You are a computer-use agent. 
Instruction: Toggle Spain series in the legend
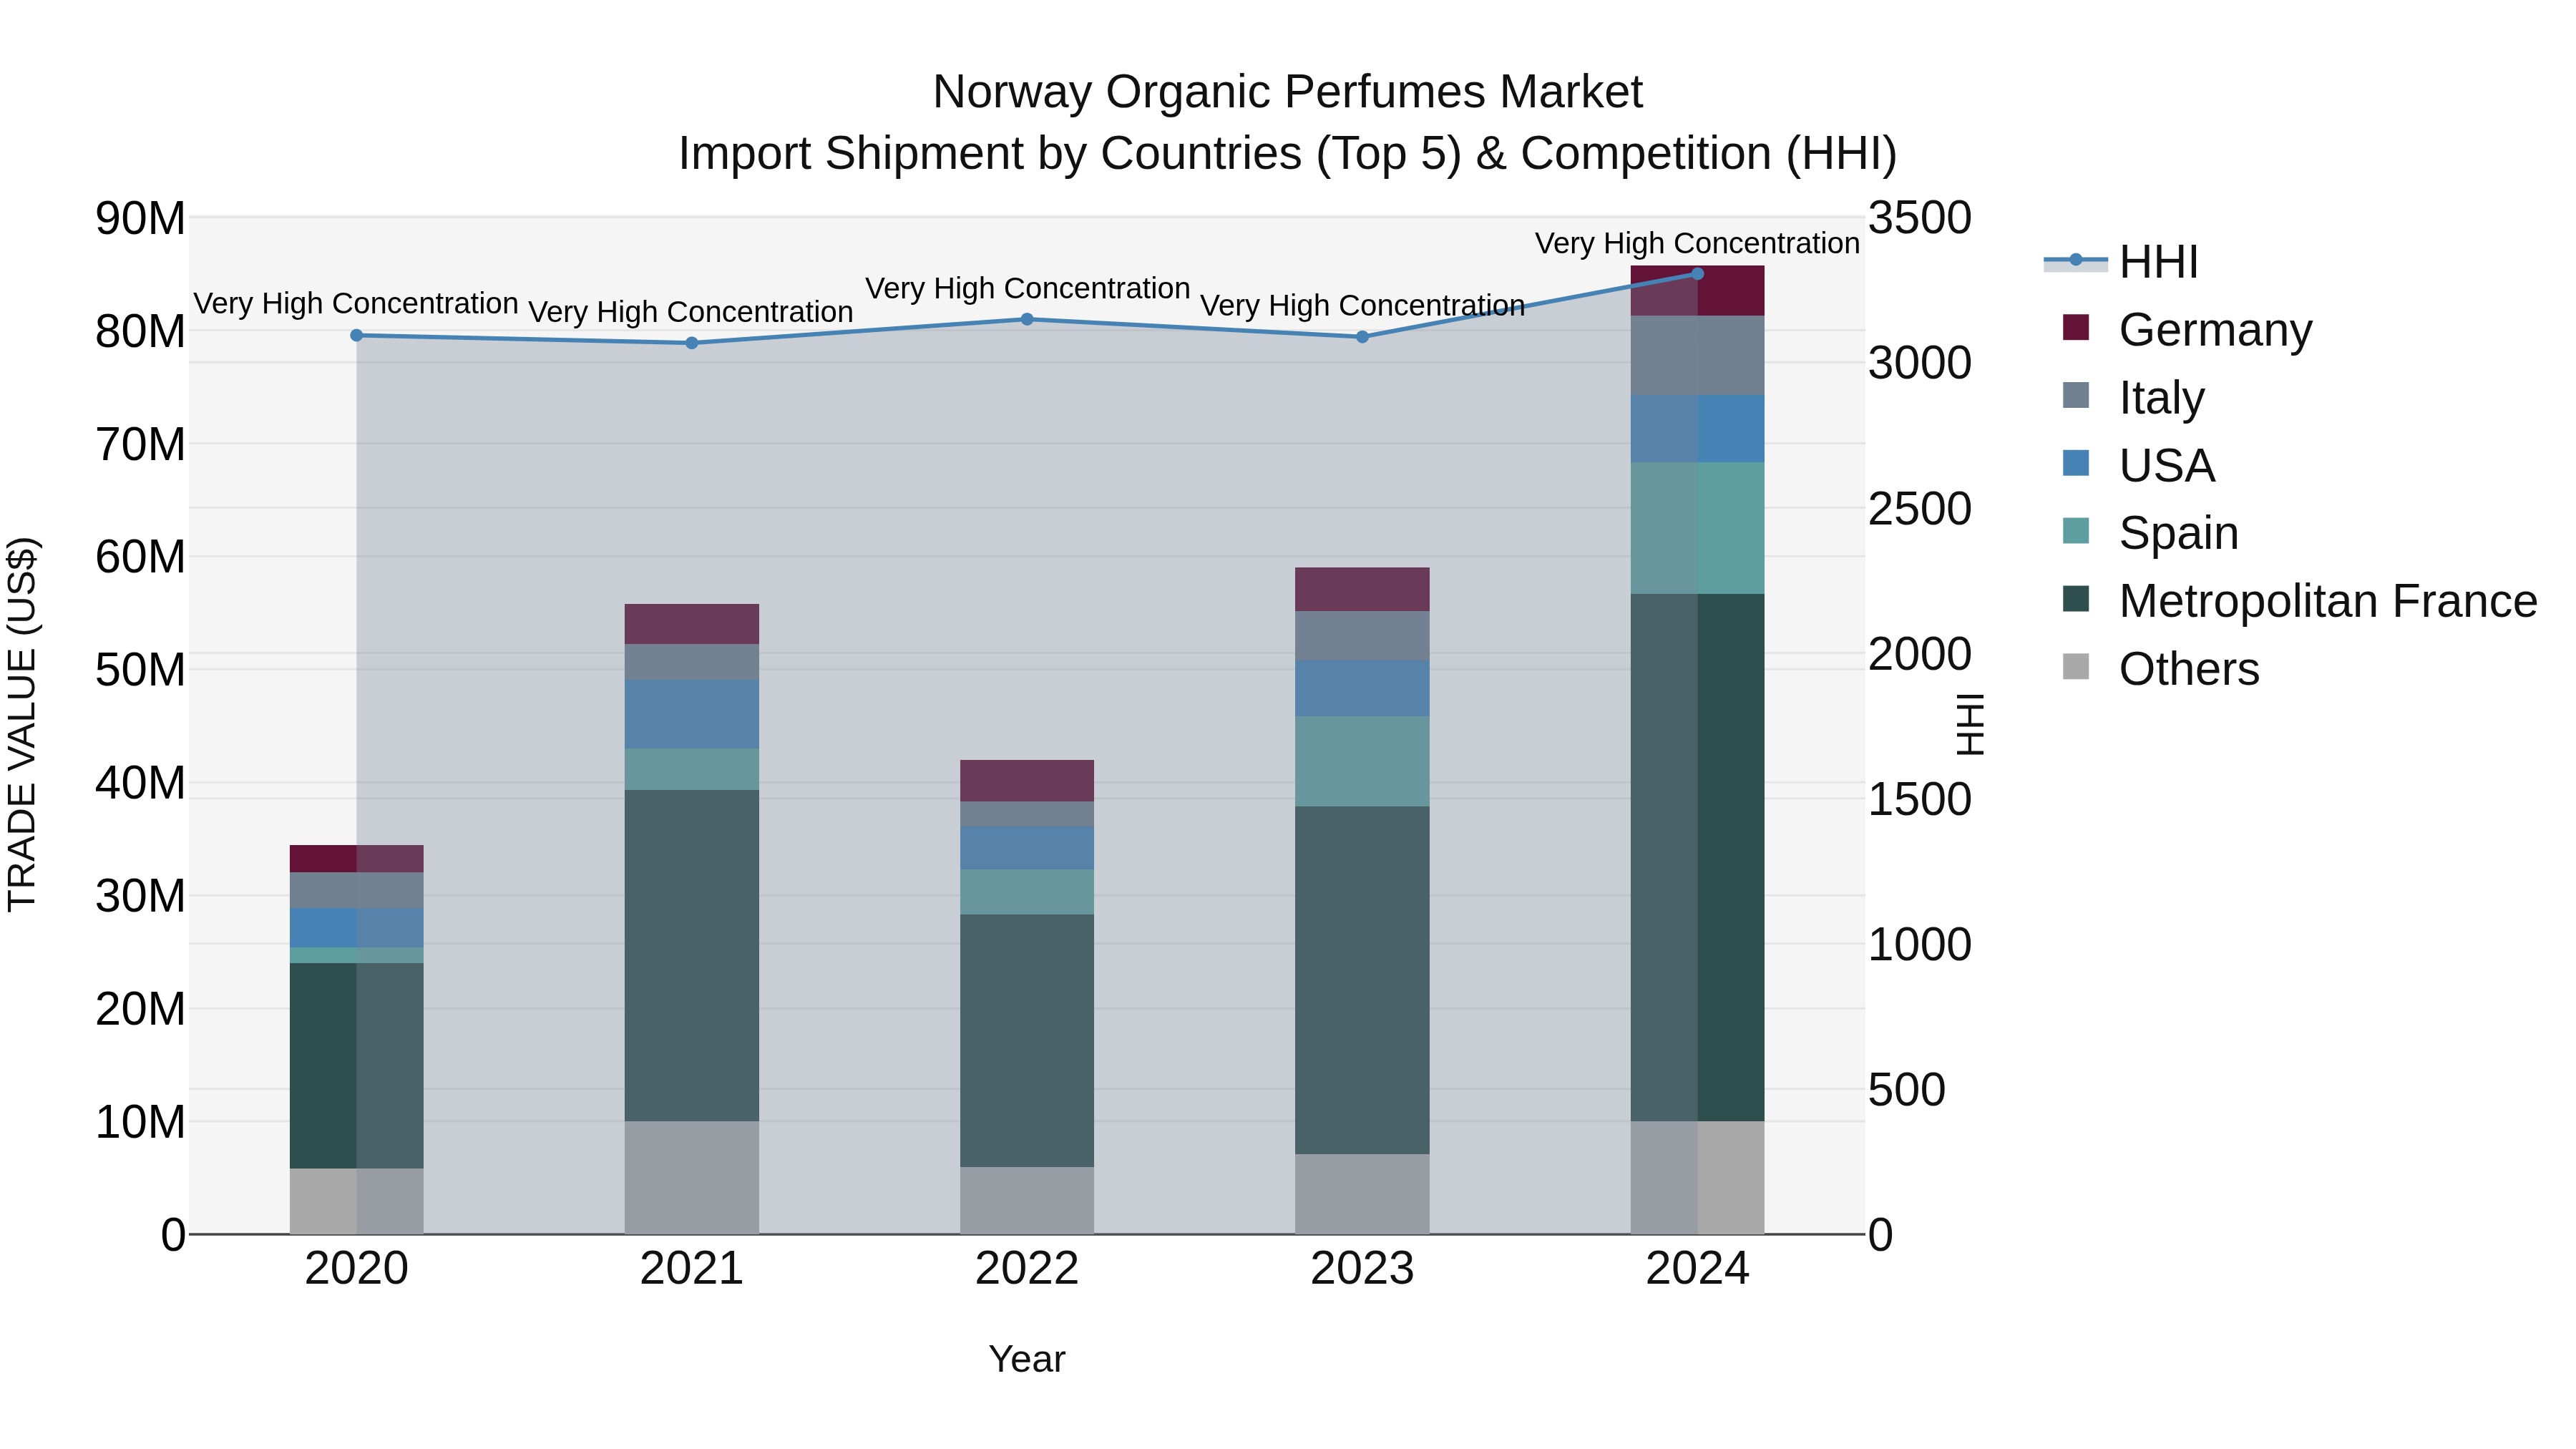click(x=2150, y=533)
